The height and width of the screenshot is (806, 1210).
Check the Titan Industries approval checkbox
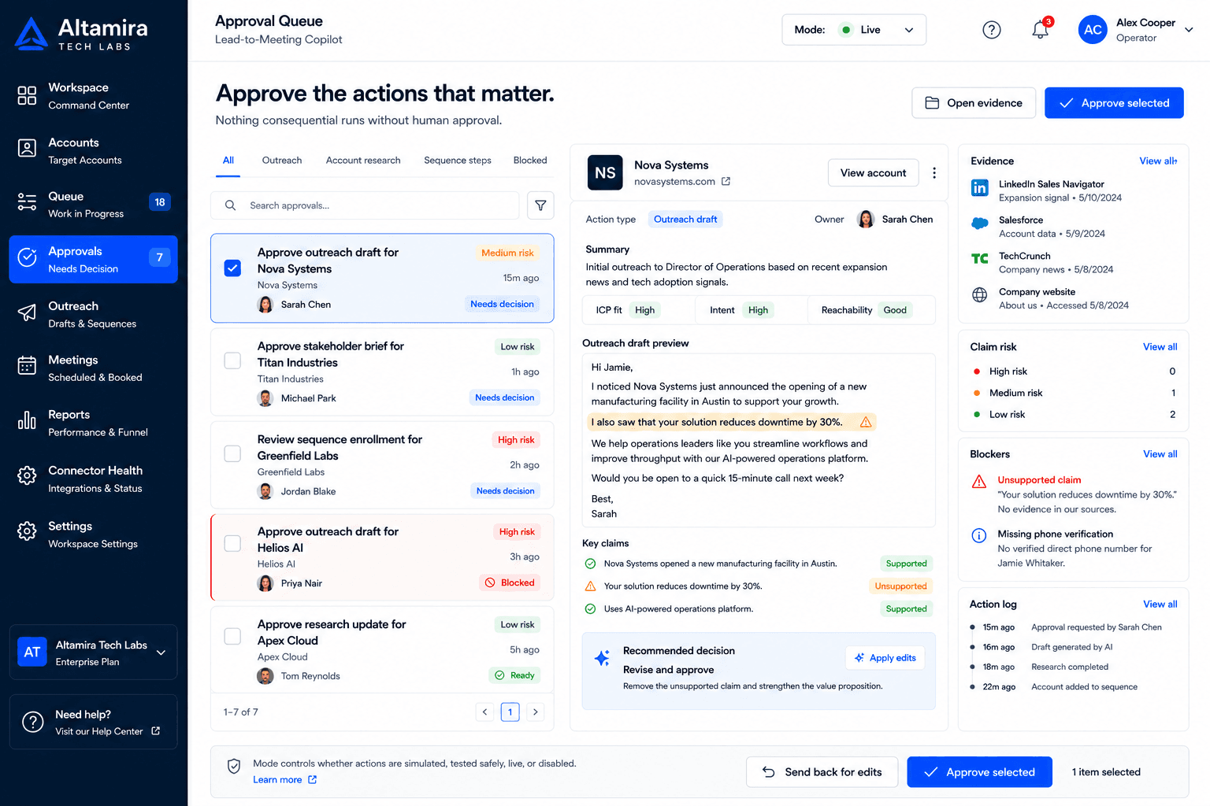pos(232,360)
